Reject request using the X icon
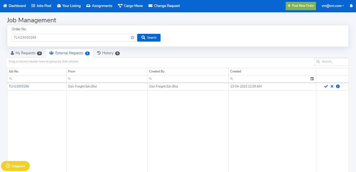 click(332, 86)
